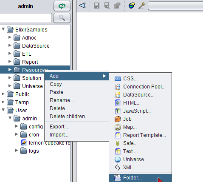Expand the cron folder arrow
Viewport: 203px width, 182px height.
tap(17, 134)
